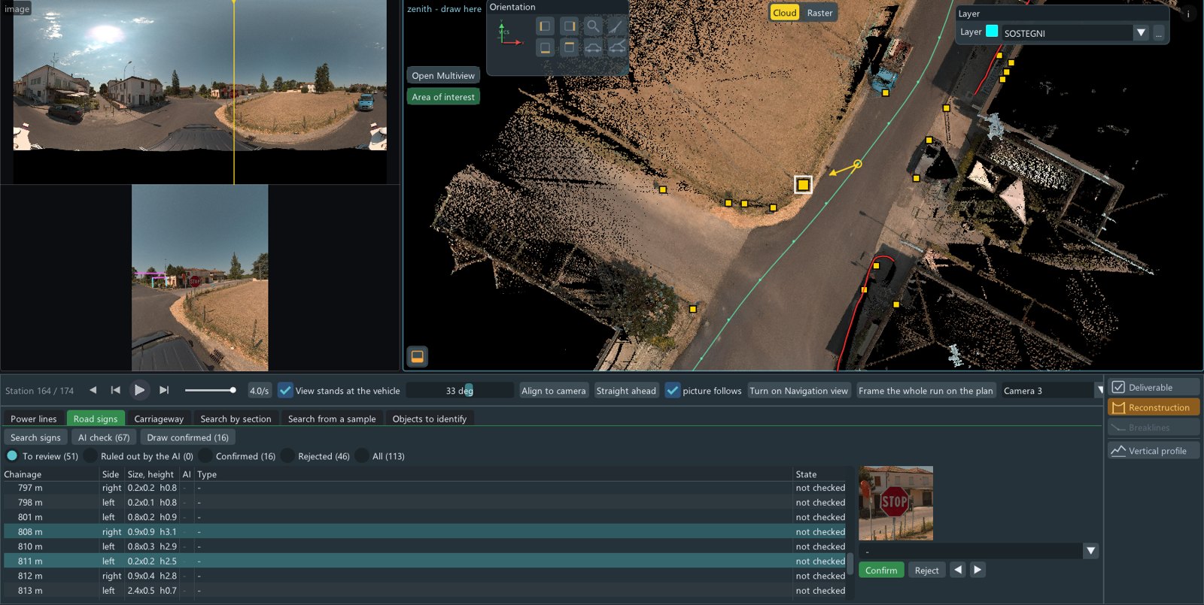Click the layer cyan color swatch
Viewport: 1204px width, 605px height.
click(x=992, y=32)
